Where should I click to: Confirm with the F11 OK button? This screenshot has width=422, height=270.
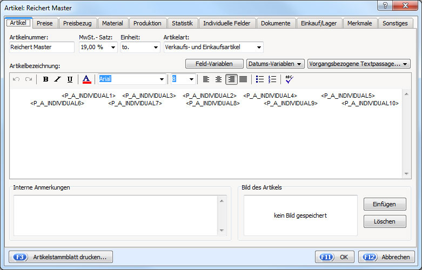coord(334,257)
